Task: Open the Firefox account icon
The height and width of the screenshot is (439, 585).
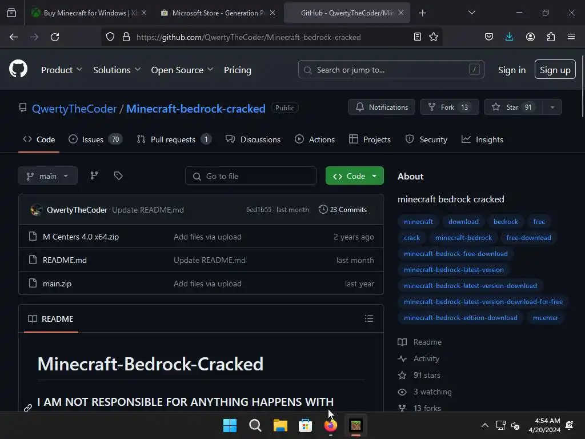Action: [x=530, y=37]
